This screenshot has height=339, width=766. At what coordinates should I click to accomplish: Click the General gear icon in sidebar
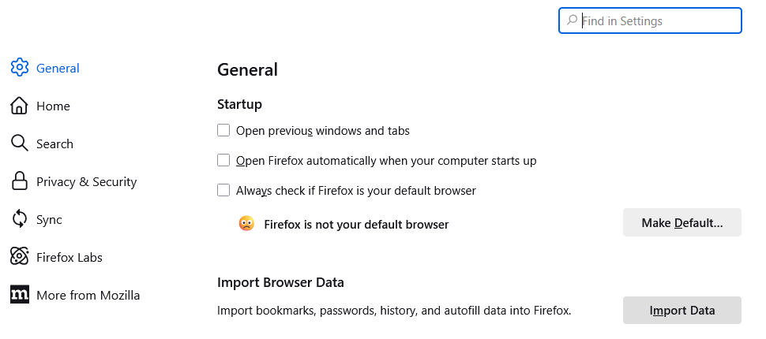tap(20, 67)
